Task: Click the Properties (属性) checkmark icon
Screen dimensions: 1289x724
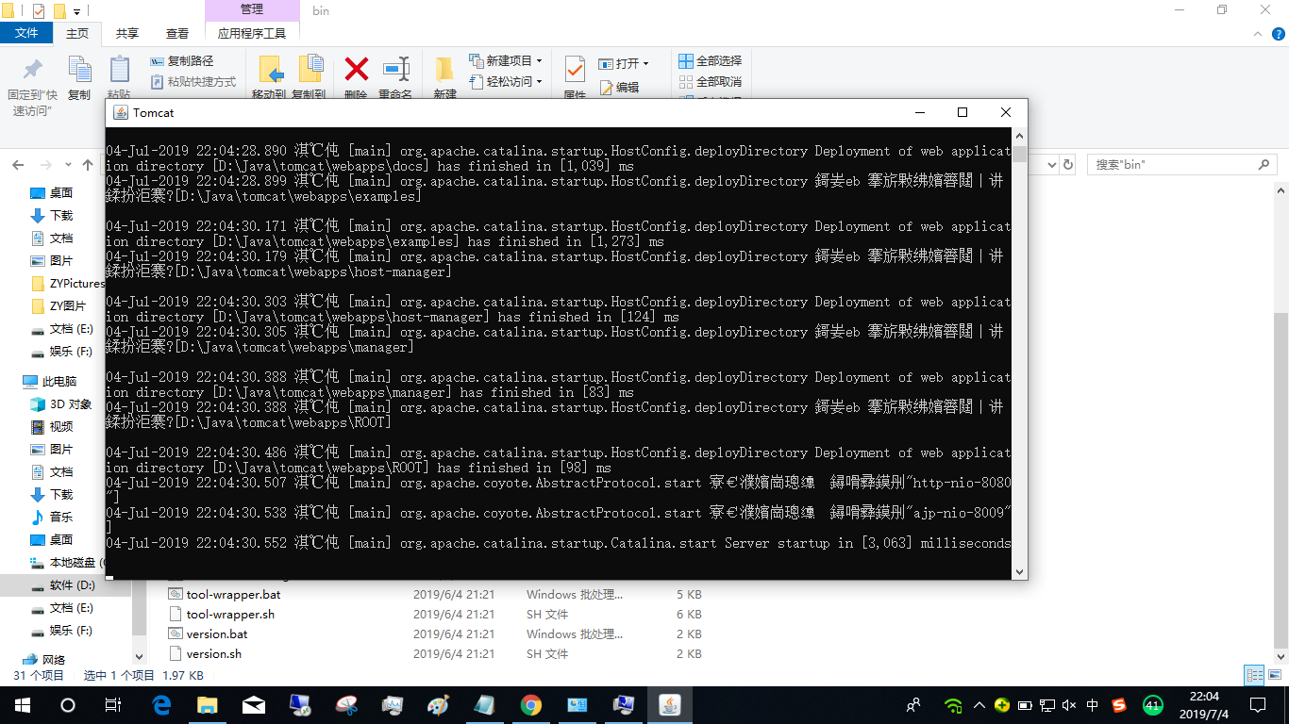Action: click(575, 70)
